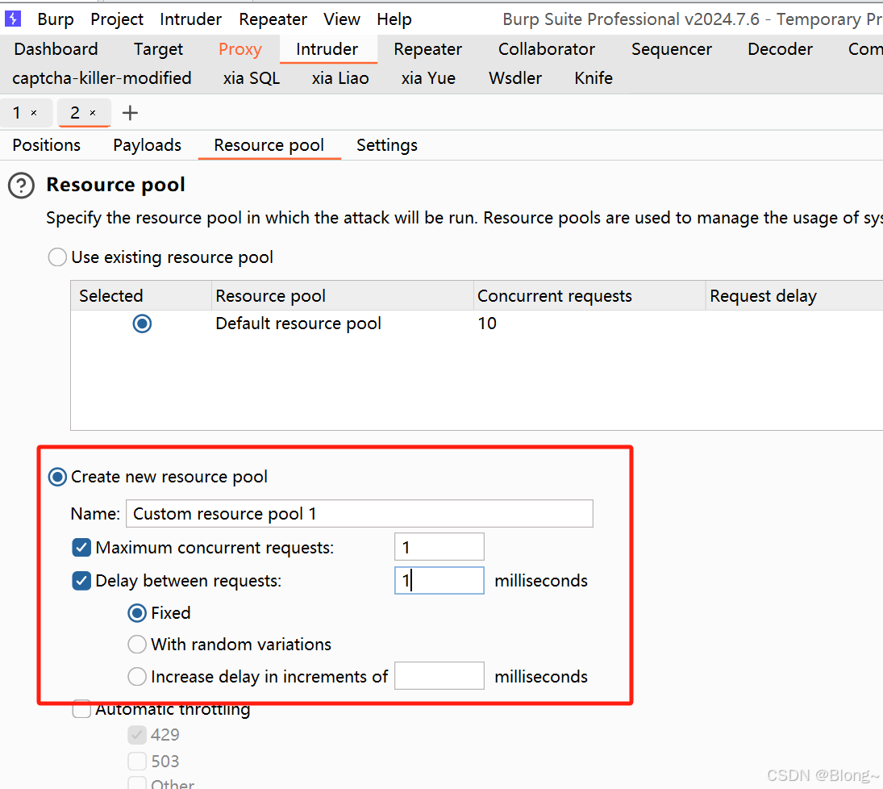Viewport: 883px width, 789px height.
Task: Click the Burp Suite logo icon
Action: [x=12, y=19]
